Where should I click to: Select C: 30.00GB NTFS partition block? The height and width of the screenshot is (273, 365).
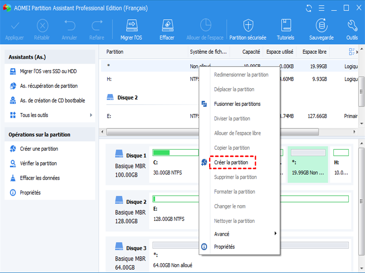[174, 164]
